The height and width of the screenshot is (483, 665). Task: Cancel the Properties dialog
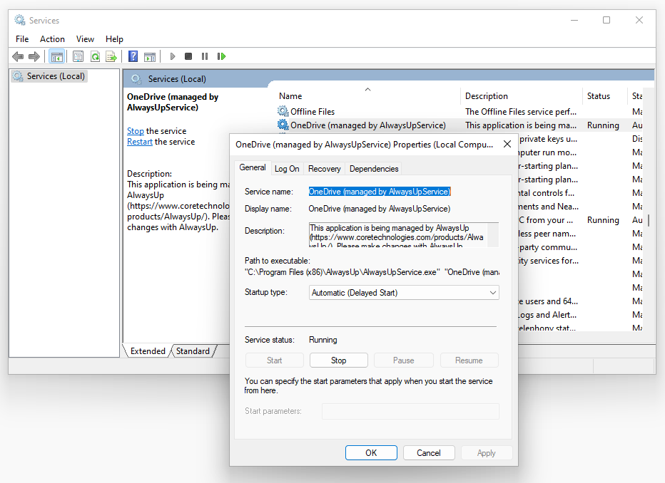pyautogui.click(x=429, y=453)
